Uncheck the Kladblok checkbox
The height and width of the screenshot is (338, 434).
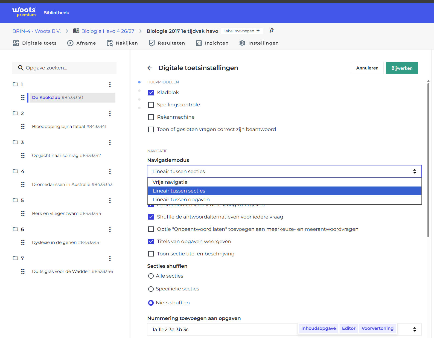(151, 92)
